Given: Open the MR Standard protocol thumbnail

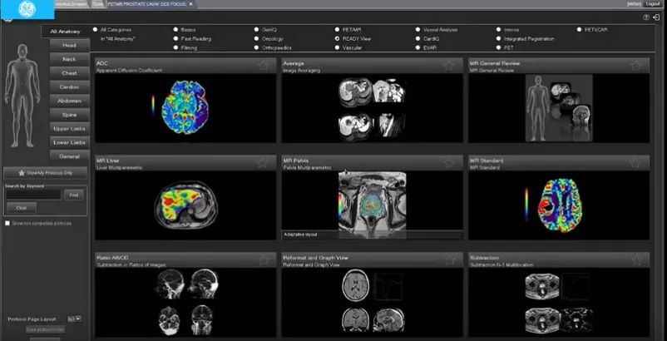Looking at the screenshot, I should (x=559, y=205).
